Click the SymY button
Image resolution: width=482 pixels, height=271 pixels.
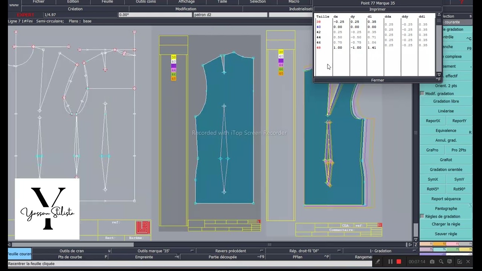point(459,180)
